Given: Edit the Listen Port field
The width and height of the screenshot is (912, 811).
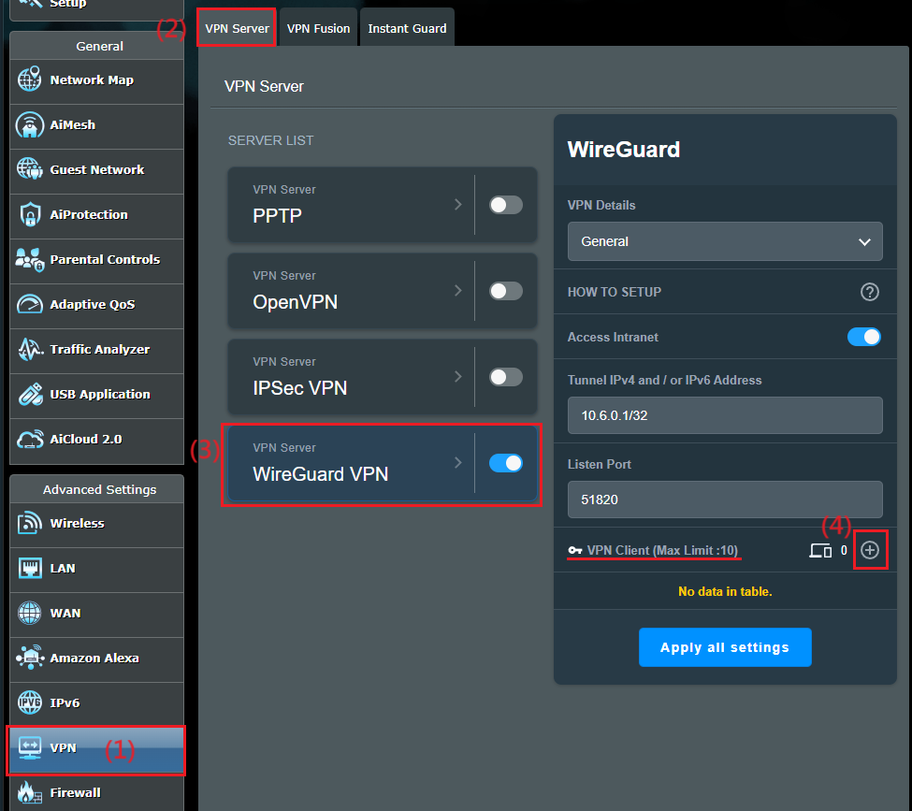Looking at the screenshot, I should 725,500.
